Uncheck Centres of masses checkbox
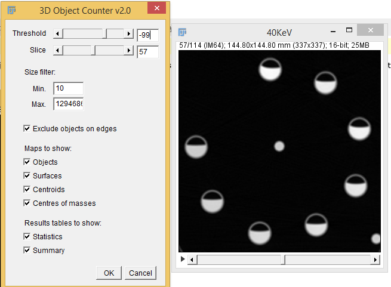 27,203
